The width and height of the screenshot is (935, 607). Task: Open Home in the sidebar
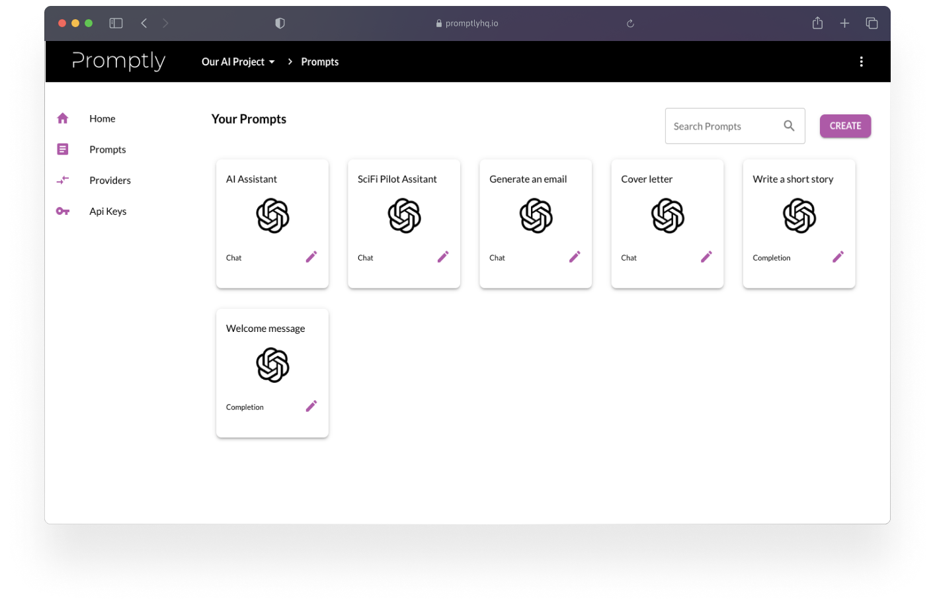(x=102, y=118)
